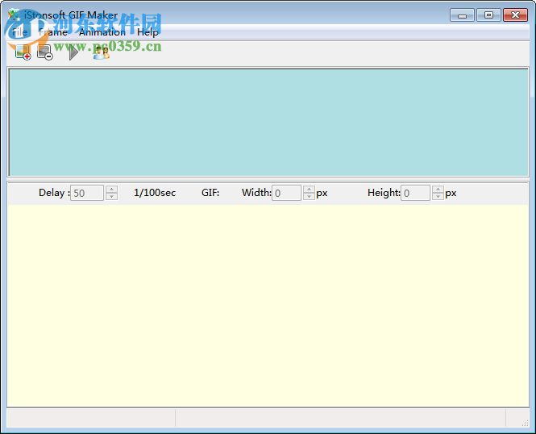Image resolution: width=536 pixels, height=434 pixels.
Task: Click the 'Delay :' label
Action: [x=54, y=193]
